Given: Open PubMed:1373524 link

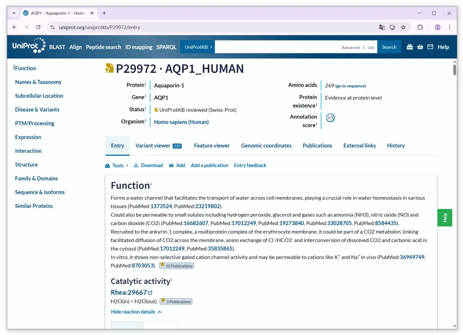Looking at the screenshot, I should click(x=161, y=206).
